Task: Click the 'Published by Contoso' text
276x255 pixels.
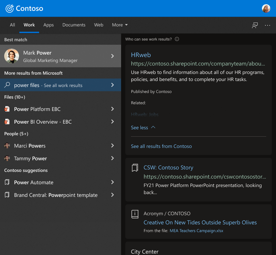Action: click(151, 92)
